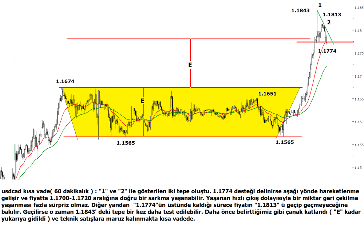This screenshot has height=227, width=364.
Task: Select the 1,17 price axis tick
Action: point(358,76)
